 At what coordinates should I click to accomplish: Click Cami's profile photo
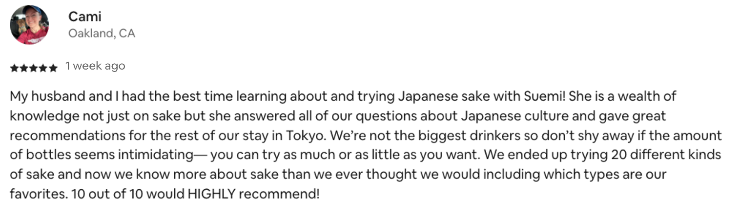[x=29, y=24]
